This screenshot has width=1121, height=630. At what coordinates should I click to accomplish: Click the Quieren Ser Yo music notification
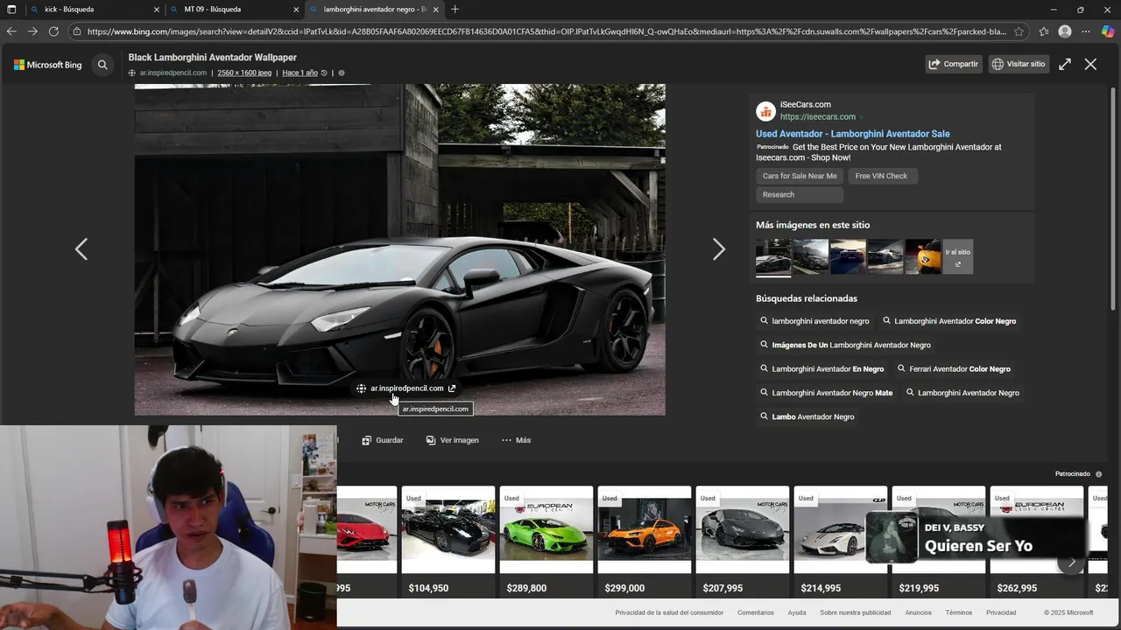(x=976, y=537)
